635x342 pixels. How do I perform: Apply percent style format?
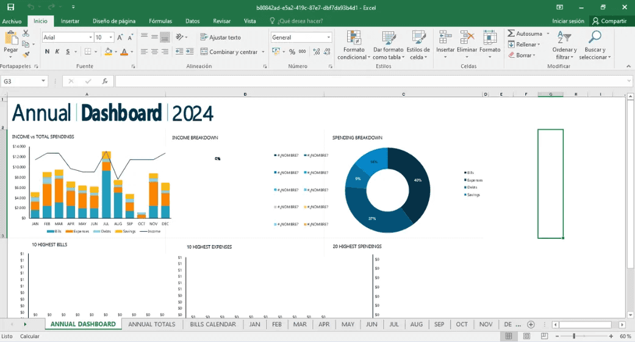tap(292, 51)
